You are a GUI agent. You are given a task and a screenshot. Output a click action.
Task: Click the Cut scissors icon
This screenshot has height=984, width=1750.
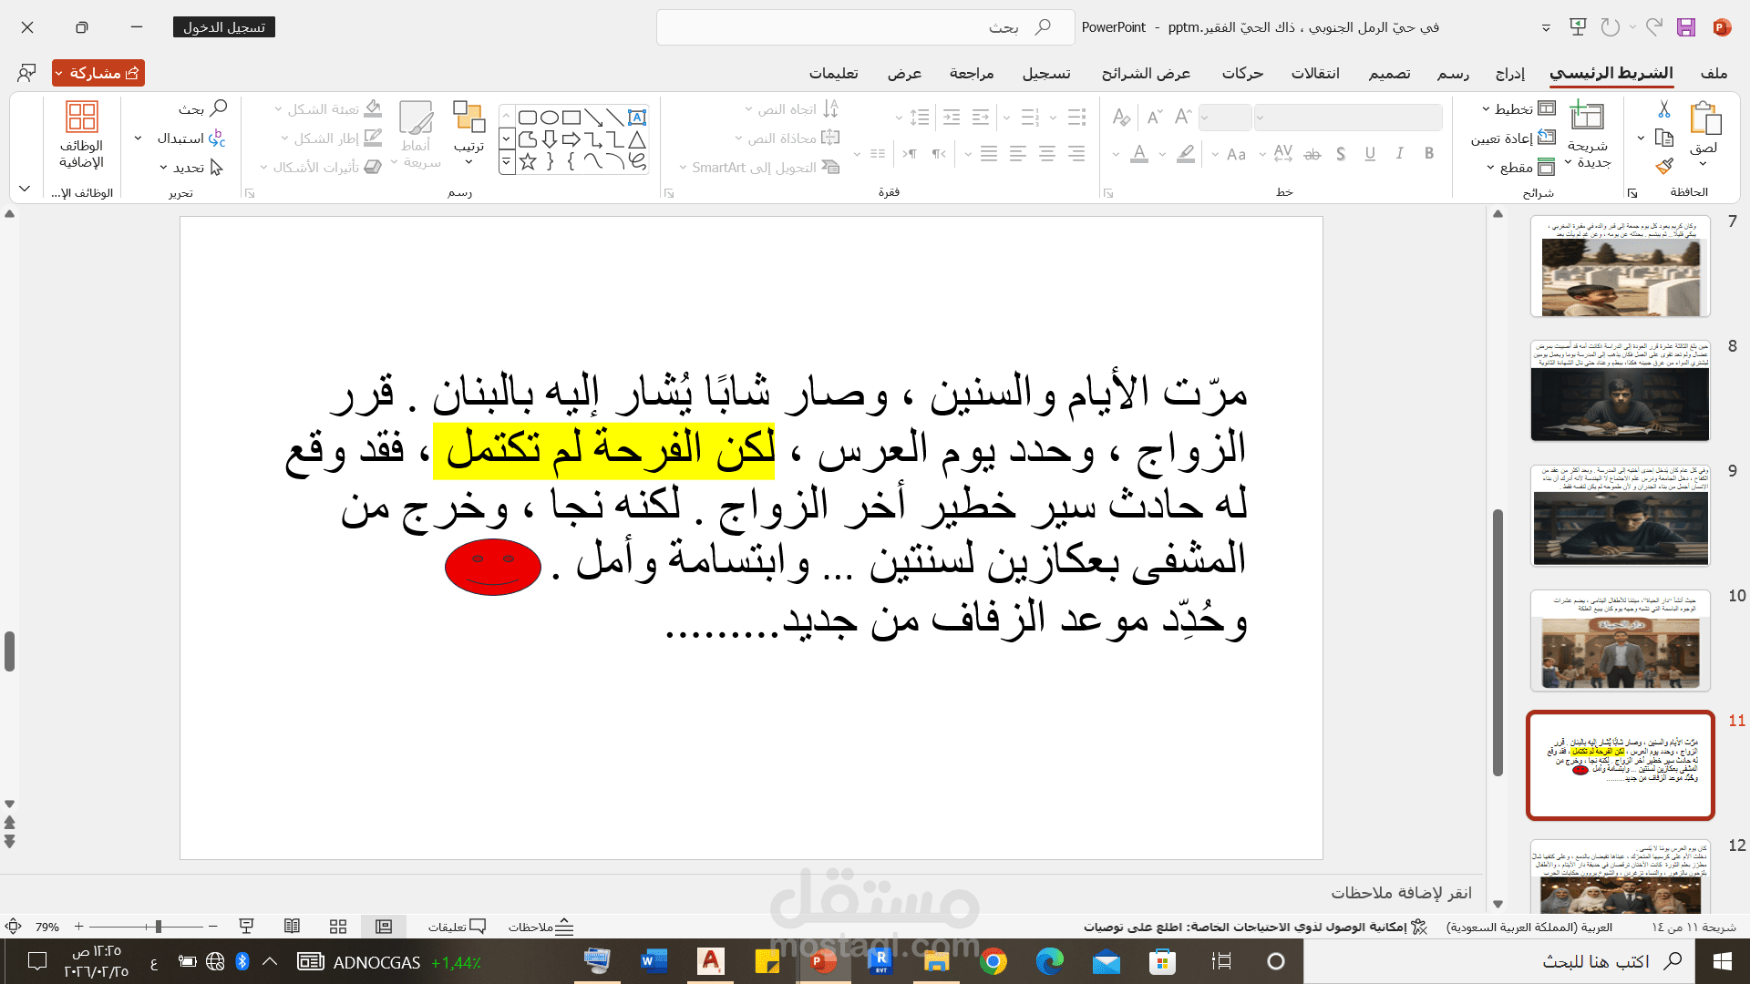1663,109
